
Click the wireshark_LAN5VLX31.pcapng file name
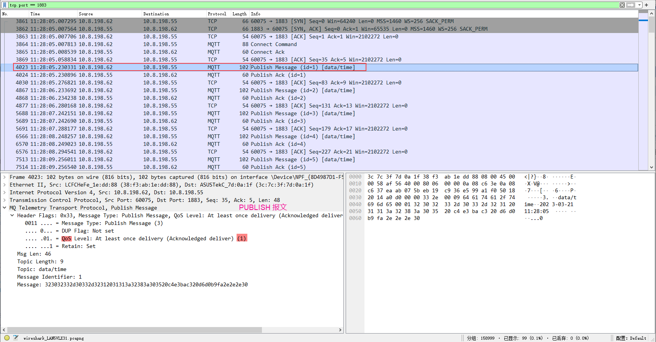(x=54, y=338)
